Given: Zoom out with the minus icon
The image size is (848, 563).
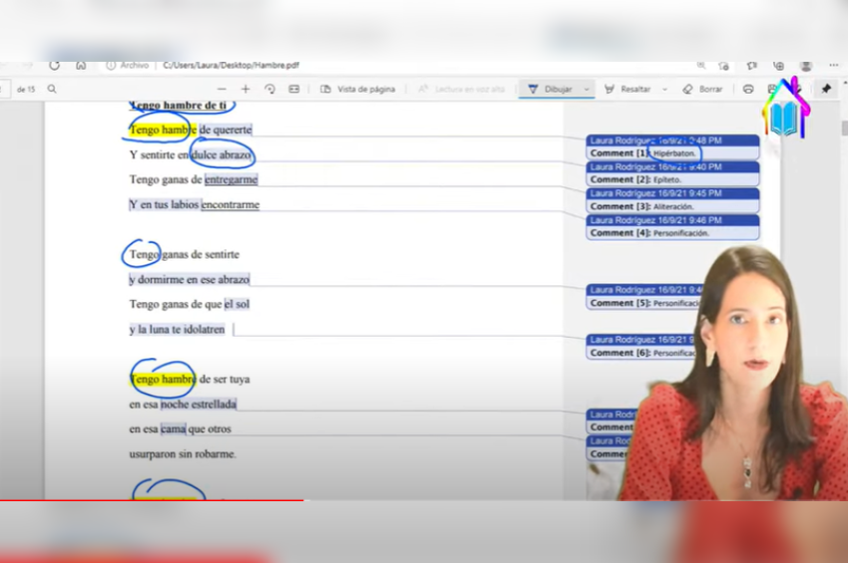Looking at the screenshot, I should coord(221,89).
